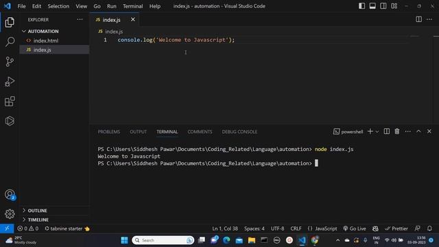This screenshot has height=247, width=439.
Task: Switch to the OUTPUT panel tab
Action: [138, 132]
